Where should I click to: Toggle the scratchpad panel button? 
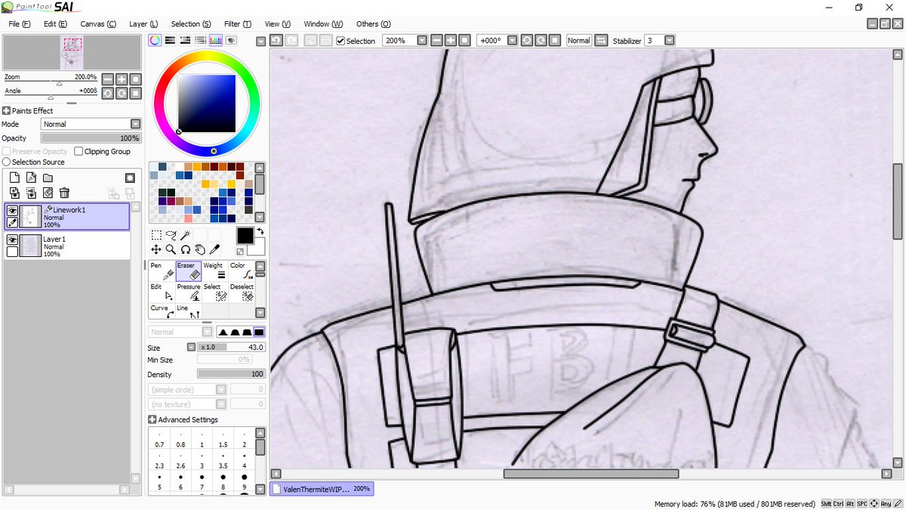(x=231, y=41)
